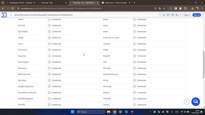Screen dimensions: 205x115
Task: Open the extensions puzzle icon
Action: pyautogui.click(x=185, y=9)
